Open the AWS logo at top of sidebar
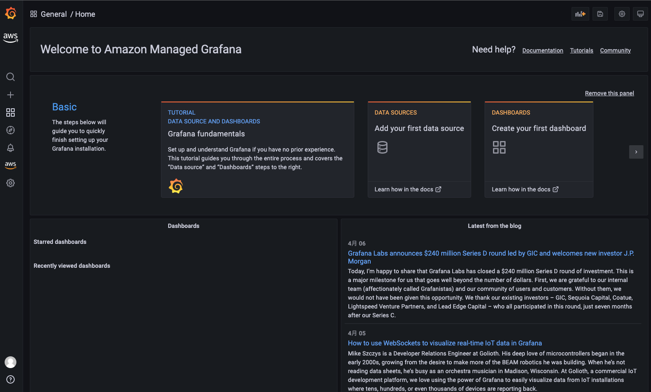651x392 pixels. point(11,38)
